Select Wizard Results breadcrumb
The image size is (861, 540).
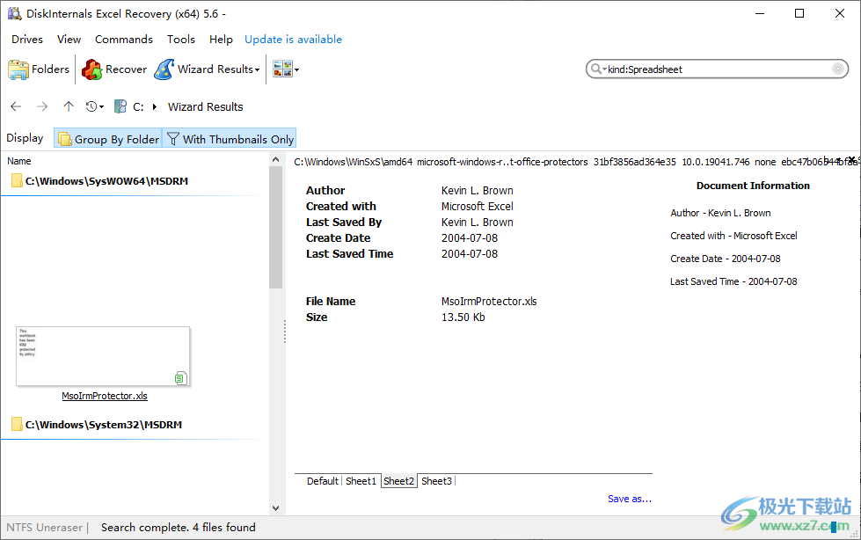(x=206, y=106)
